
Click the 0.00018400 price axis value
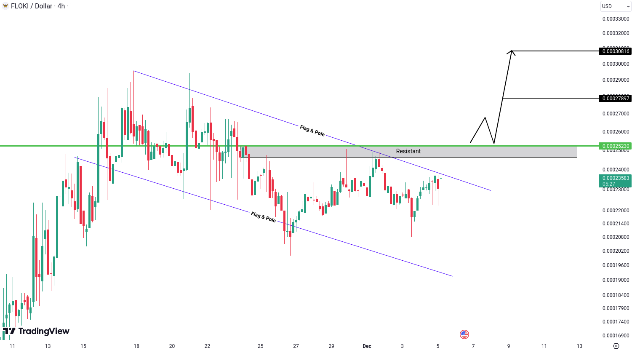click(616, 295)
